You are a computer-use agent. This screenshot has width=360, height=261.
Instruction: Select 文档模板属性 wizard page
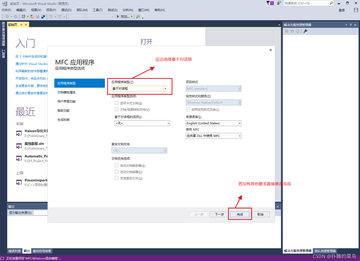(x=80, y=92)
